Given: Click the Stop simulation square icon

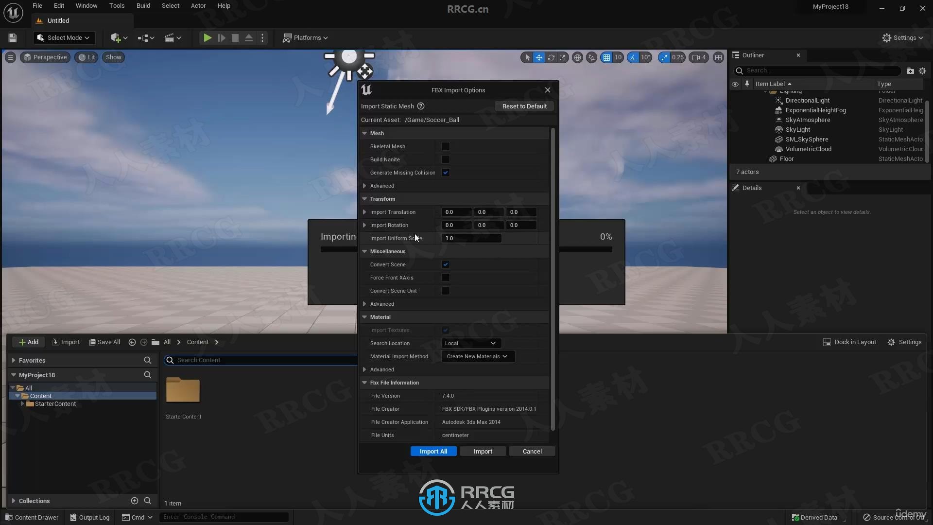Looking at the screenshot, I should tap(235, 38).
